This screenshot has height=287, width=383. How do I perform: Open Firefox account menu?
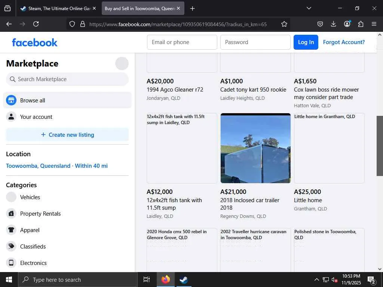[x=347, y=24]
